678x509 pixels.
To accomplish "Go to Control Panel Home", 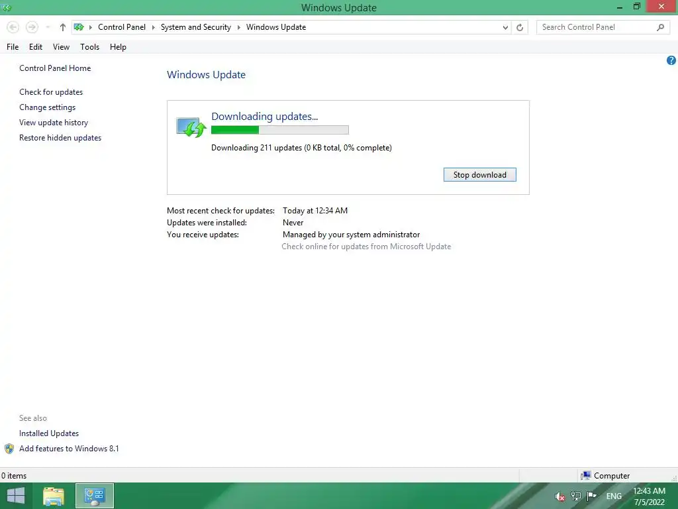I will click(55, 68).
